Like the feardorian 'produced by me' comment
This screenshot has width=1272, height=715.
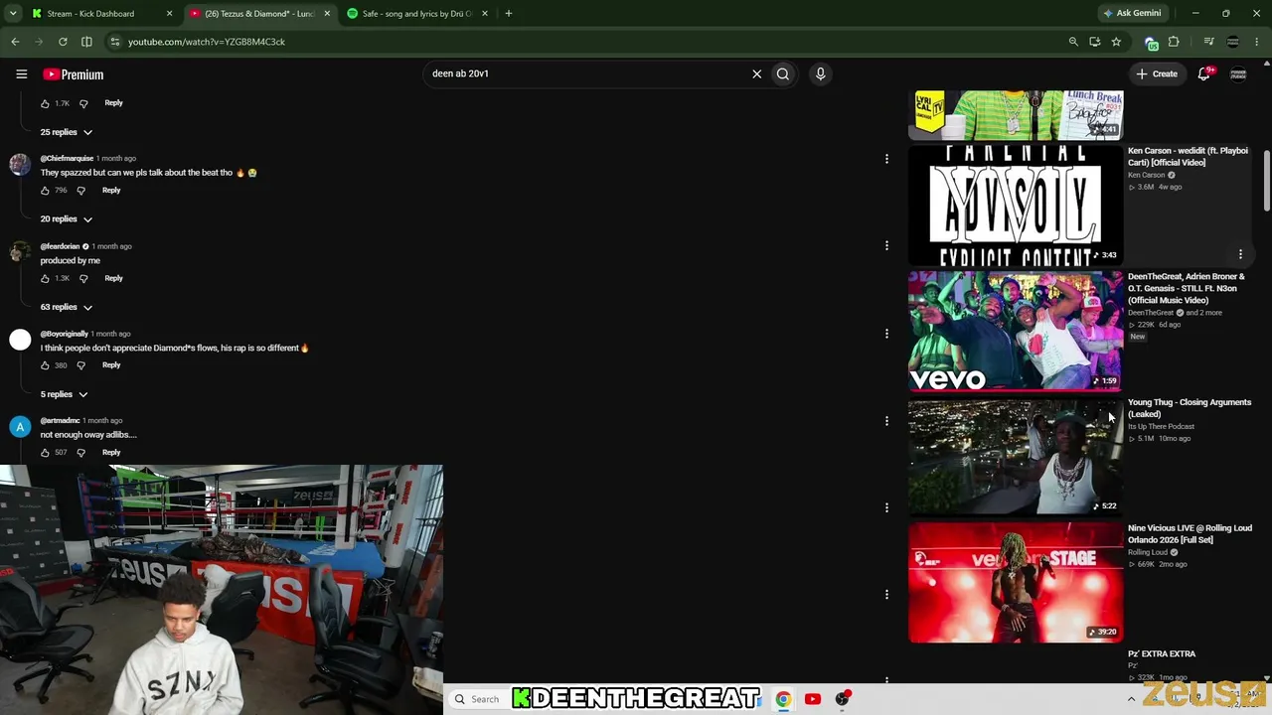[45, 279]
